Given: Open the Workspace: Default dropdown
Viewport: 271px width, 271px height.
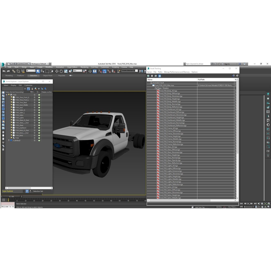Looking at the screenshot, I should 40,64.
